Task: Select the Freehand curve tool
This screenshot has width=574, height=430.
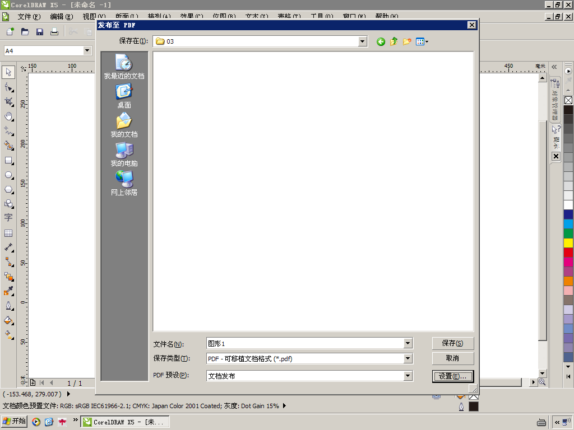Action: pyautogui.click(x=8, y=131)
